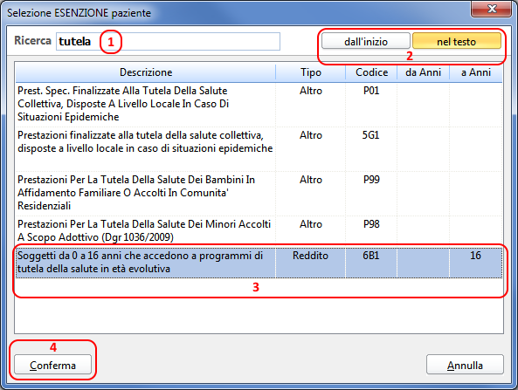Click the P99 code cell
The image size is (518, 390).
click(x=371, y=180)
